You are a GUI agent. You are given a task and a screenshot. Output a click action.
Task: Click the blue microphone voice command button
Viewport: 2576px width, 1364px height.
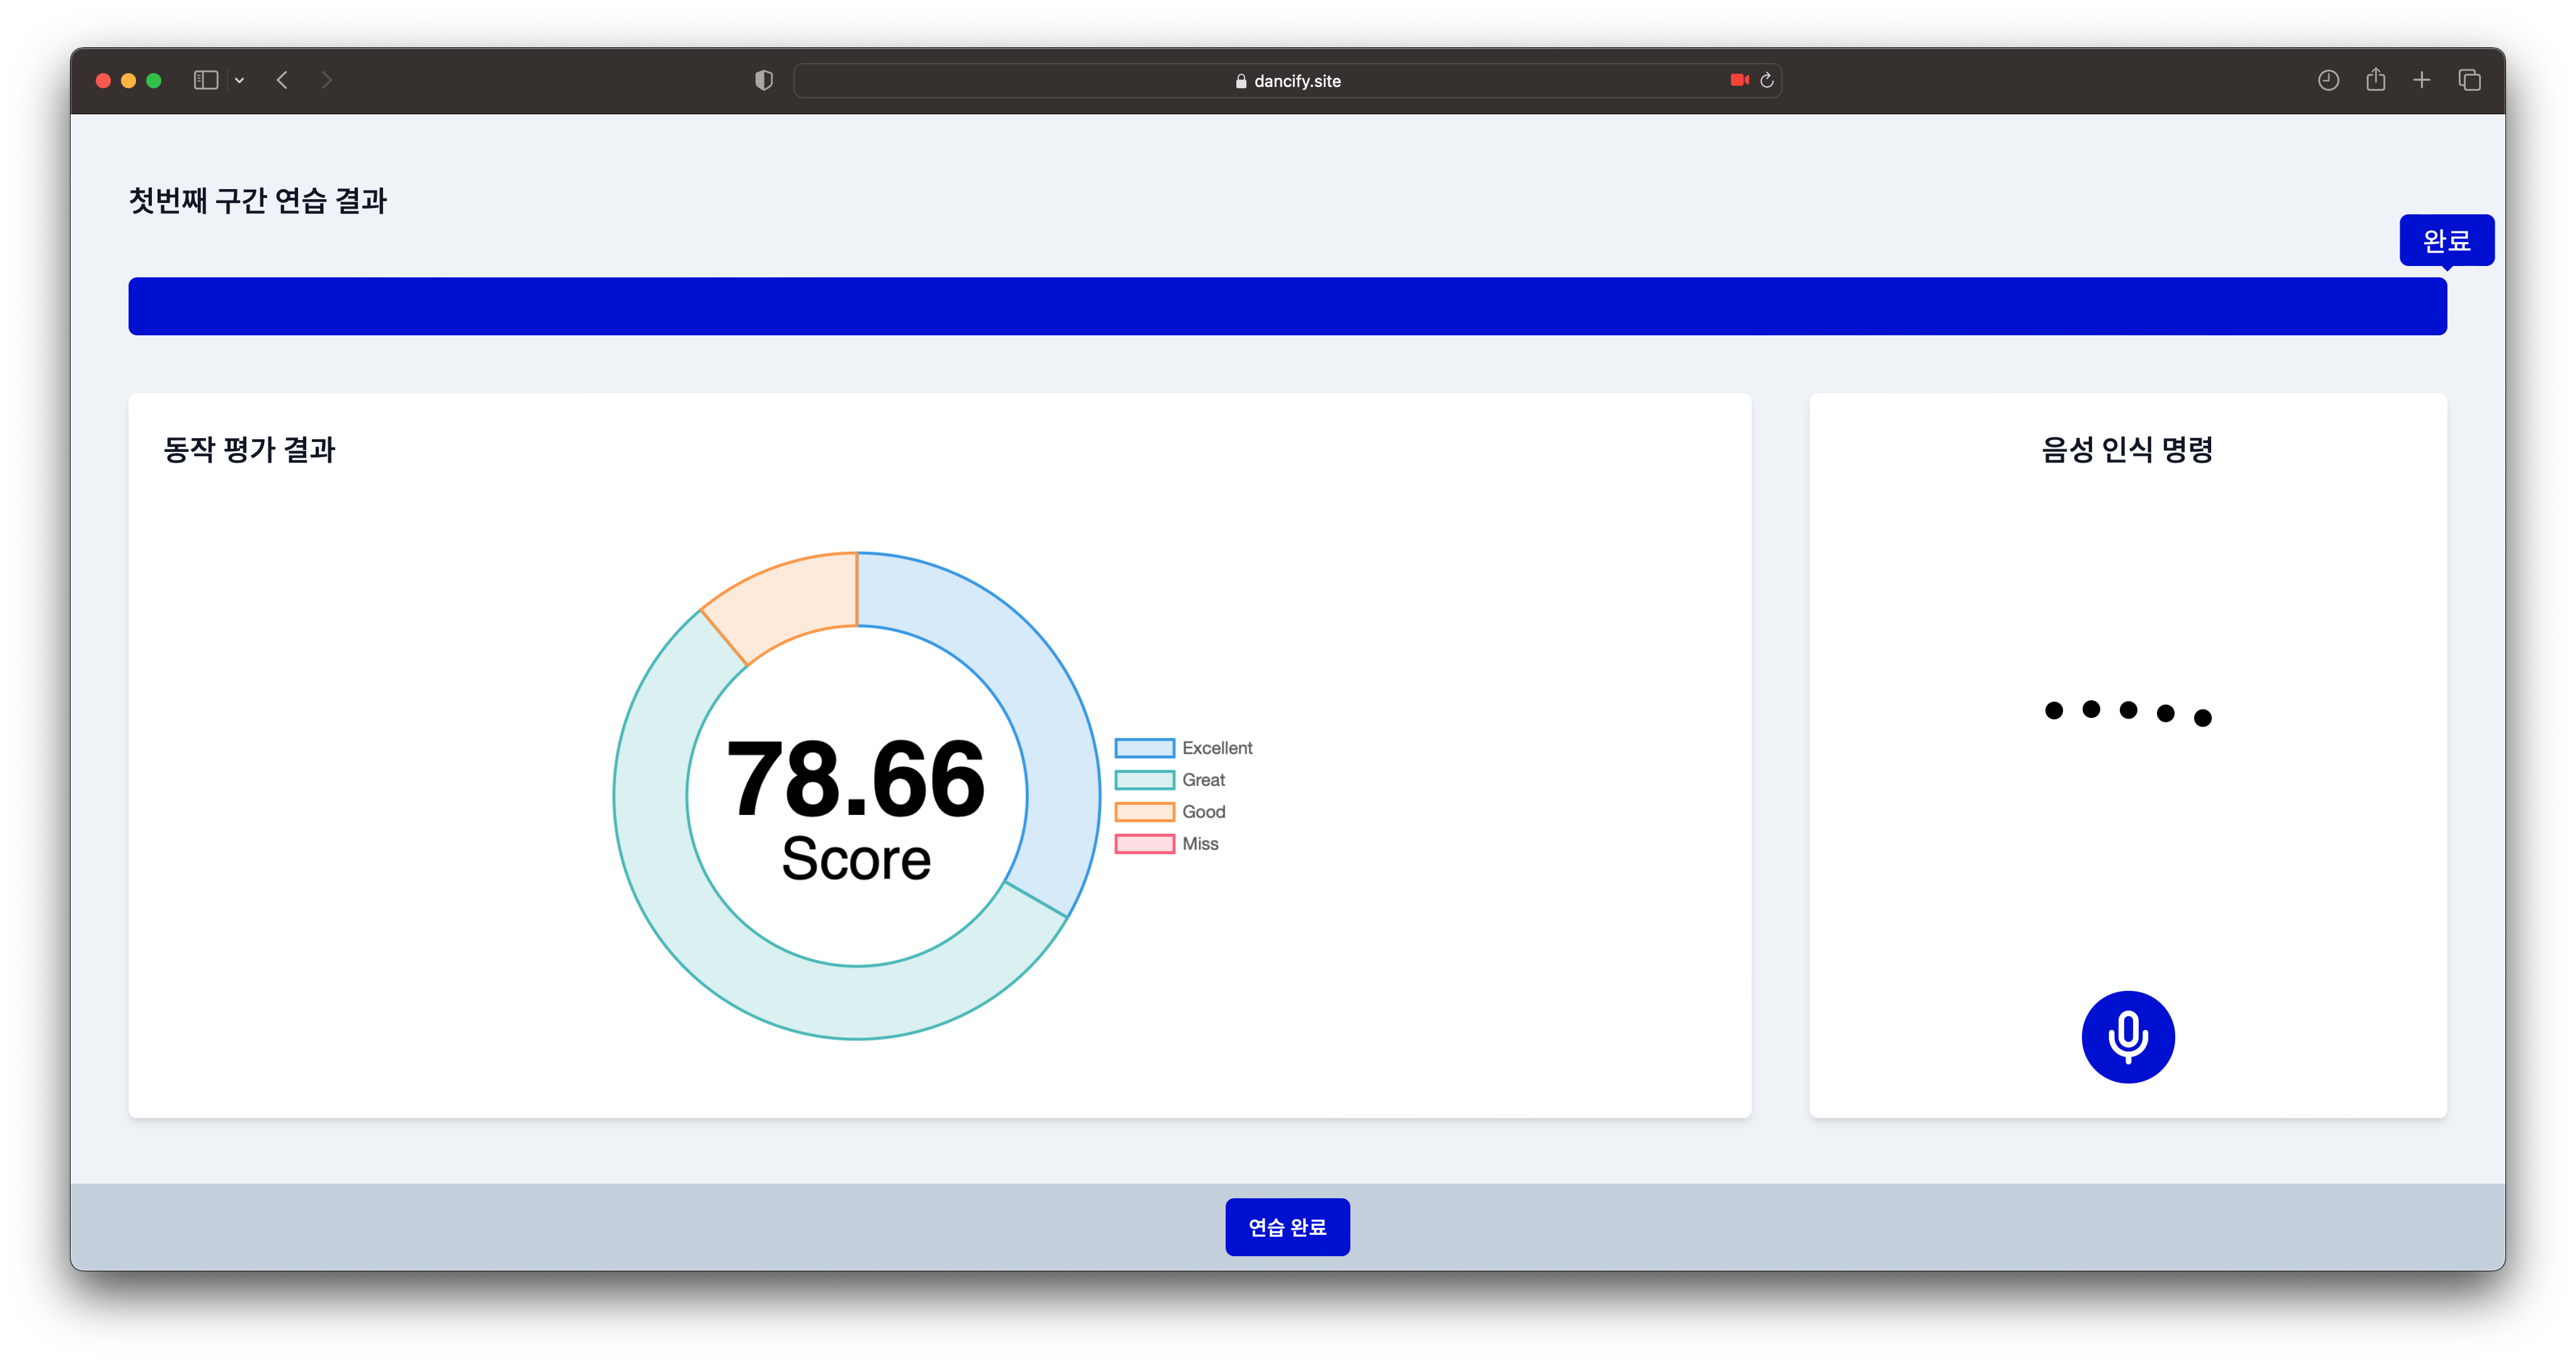[x=2127, y=1036]
